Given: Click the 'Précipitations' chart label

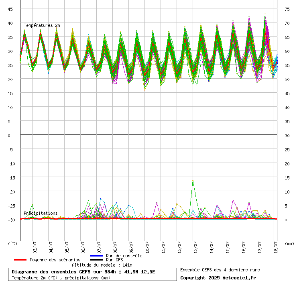Looking at the screenshot, I should [41, 213].
